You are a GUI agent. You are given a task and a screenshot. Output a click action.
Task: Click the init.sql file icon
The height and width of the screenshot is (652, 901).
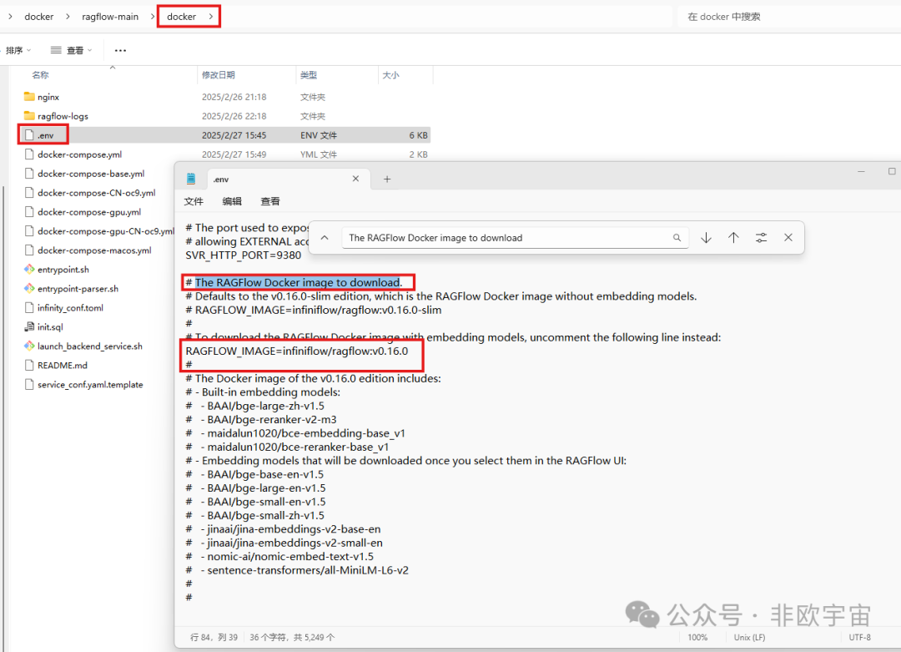coord(29,326)
